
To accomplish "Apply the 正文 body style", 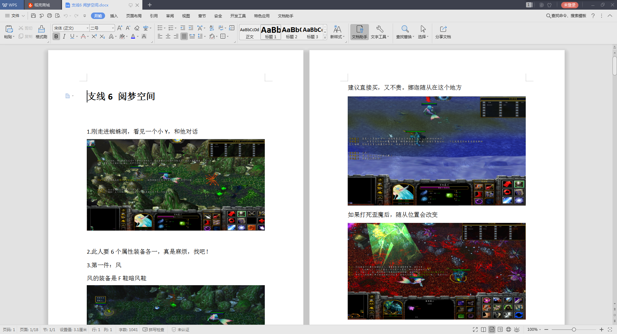I will pos(250,32).
